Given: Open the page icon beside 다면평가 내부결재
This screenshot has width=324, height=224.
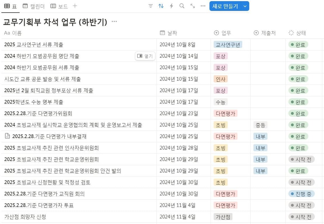Looking at the screenshot, I should pos(7,136).
